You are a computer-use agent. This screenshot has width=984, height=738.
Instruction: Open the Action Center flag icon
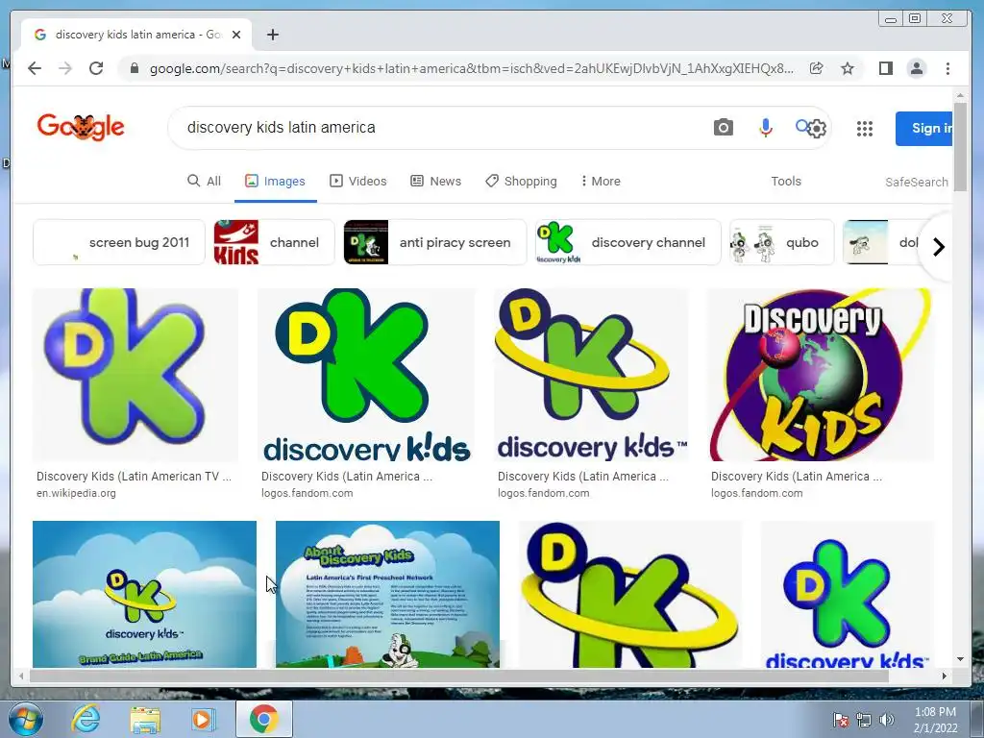[x=841, y=720]
